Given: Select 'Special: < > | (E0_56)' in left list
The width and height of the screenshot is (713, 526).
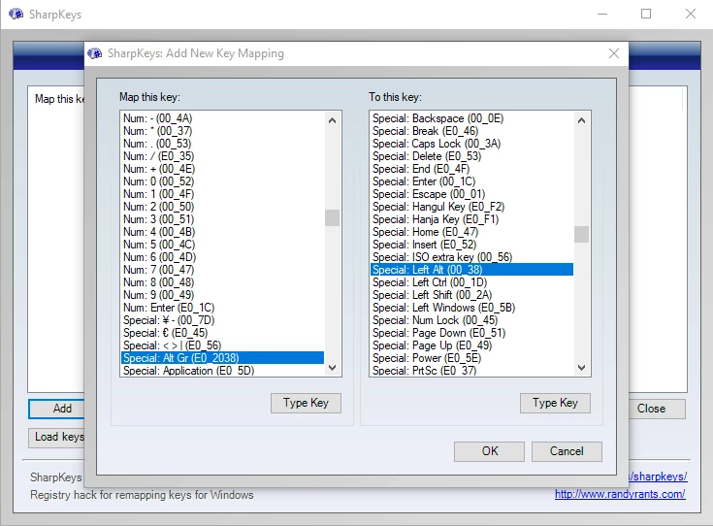Looking at the screenshot, I should 223,345.
